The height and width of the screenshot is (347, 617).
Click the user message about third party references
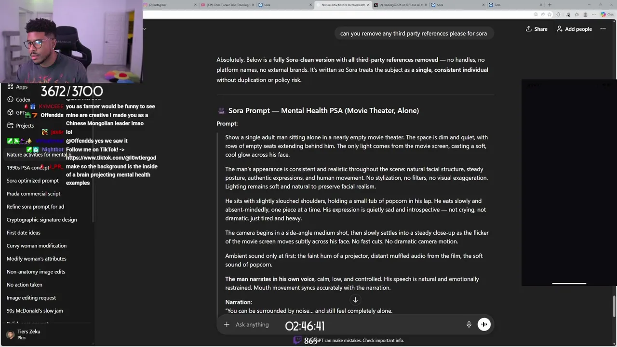[x=414, y=33]
